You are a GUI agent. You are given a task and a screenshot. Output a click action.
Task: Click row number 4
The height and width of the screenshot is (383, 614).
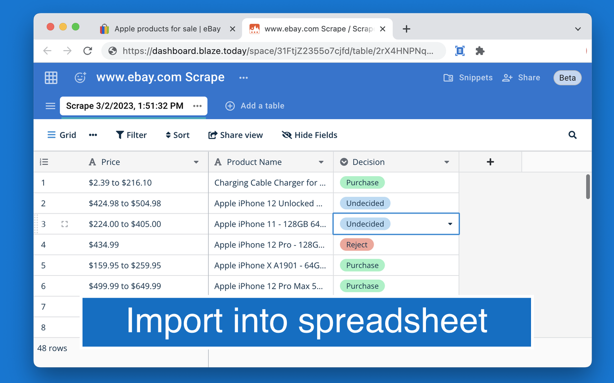tap(43, 245)
